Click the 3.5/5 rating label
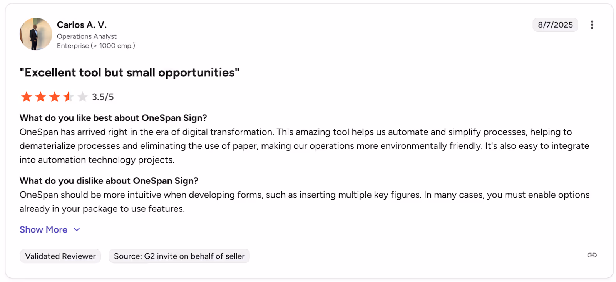This screenshot has height=282, width=616. (x=102, y=97)
